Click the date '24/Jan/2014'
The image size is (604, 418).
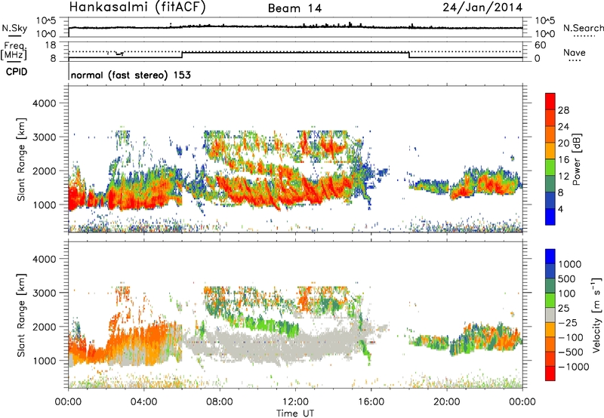[x=482, y=8]
